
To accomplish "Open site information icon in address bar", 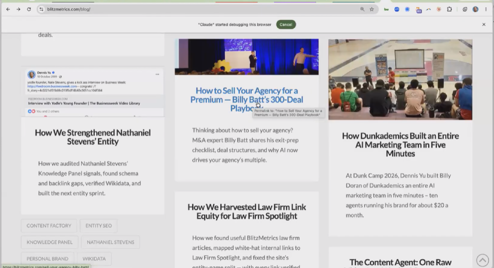I will point(41,10).
